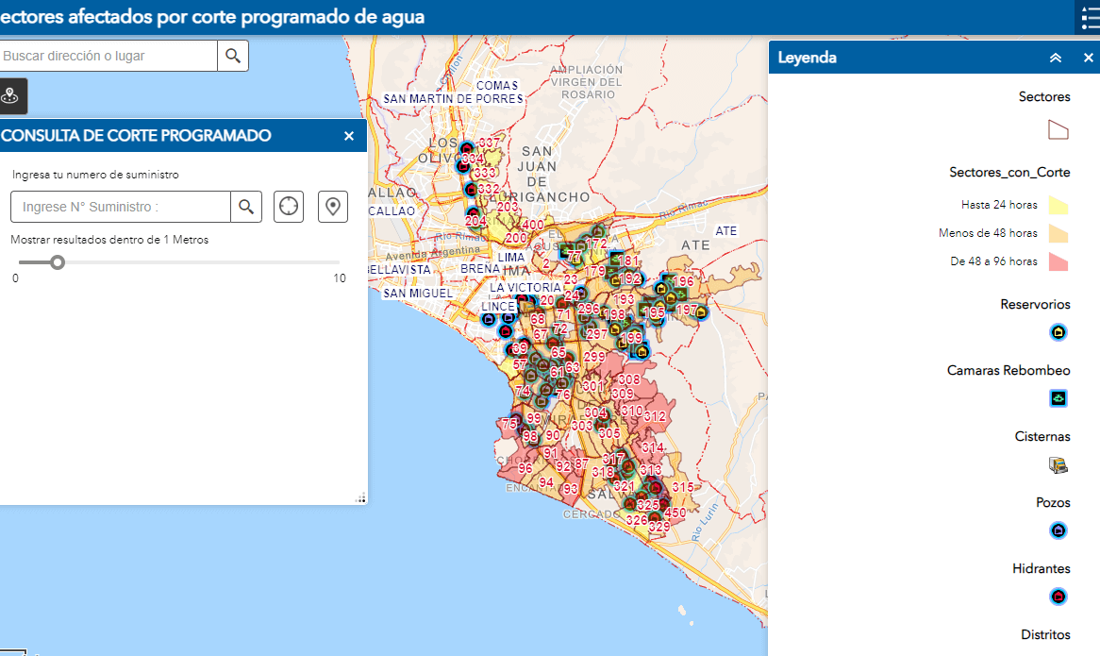The width and height of the screenshot is (1100, 656).
Task: Click the 'Hasta 24 horas' yellow swatch
Action: (1058, 205)
